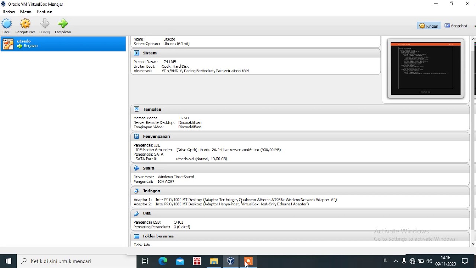This screenshot has width=476, height=268.
Task: Click the Penyimpanan section disk icon
Action: tap(136, 137)
